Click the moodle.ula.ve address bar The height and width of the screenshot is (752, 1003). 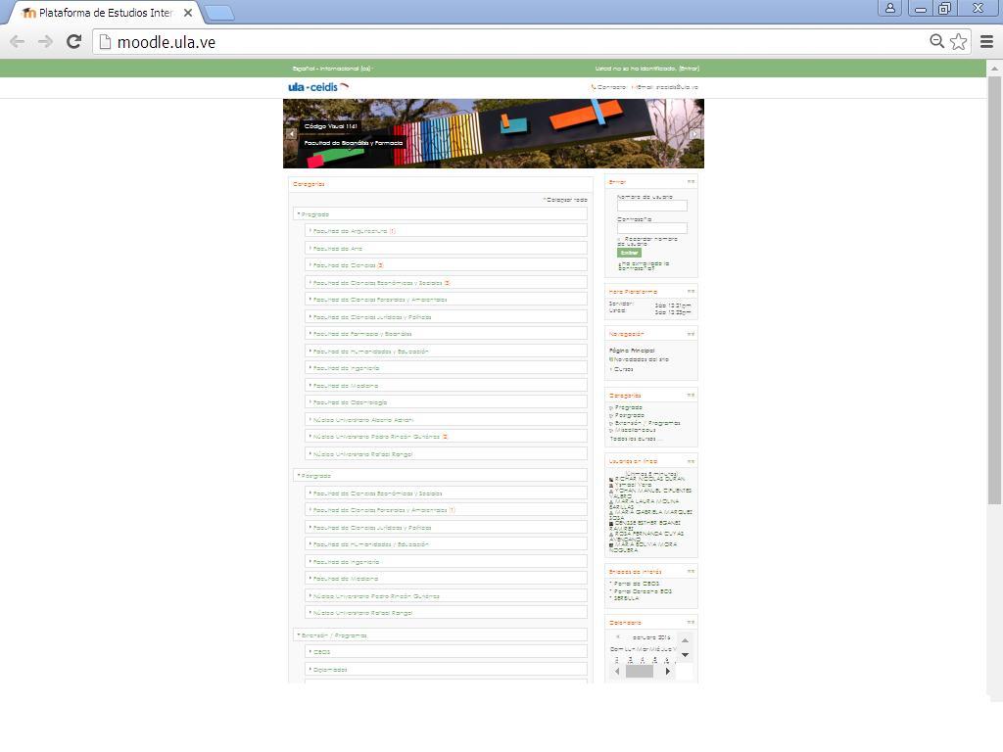(x=511, y=42)
